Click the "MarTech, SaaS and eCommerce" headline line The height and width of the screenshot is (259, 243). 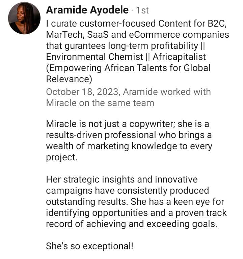coord(137,34)
